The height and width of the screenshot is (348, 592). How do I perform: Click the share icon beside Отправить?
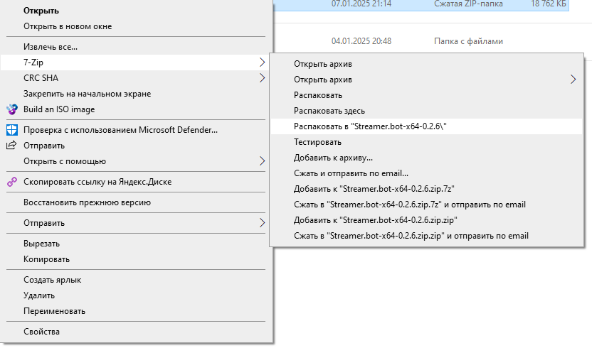(11, 145)
